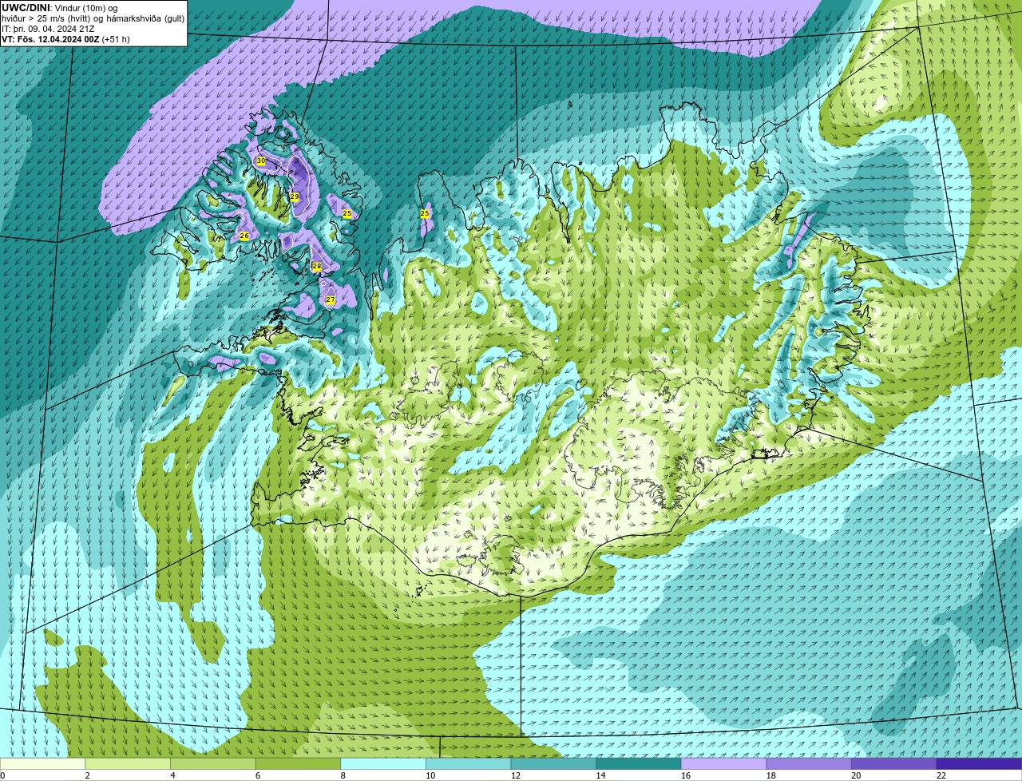Click the legend tick label 22
The width and height of the screenshot is (1022, 781).
pos(941,775)
